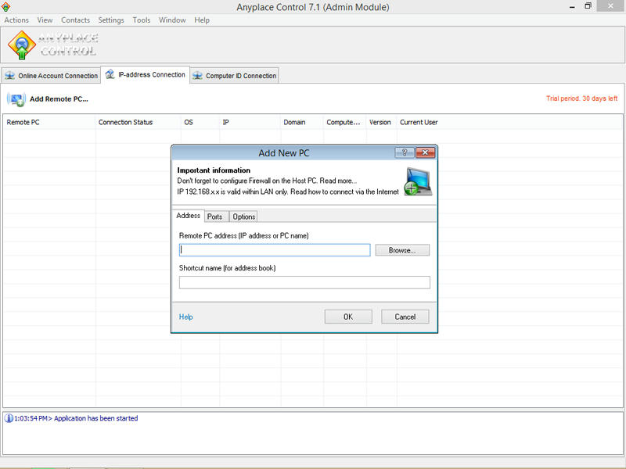Click the Browse... button

point(402,250)
